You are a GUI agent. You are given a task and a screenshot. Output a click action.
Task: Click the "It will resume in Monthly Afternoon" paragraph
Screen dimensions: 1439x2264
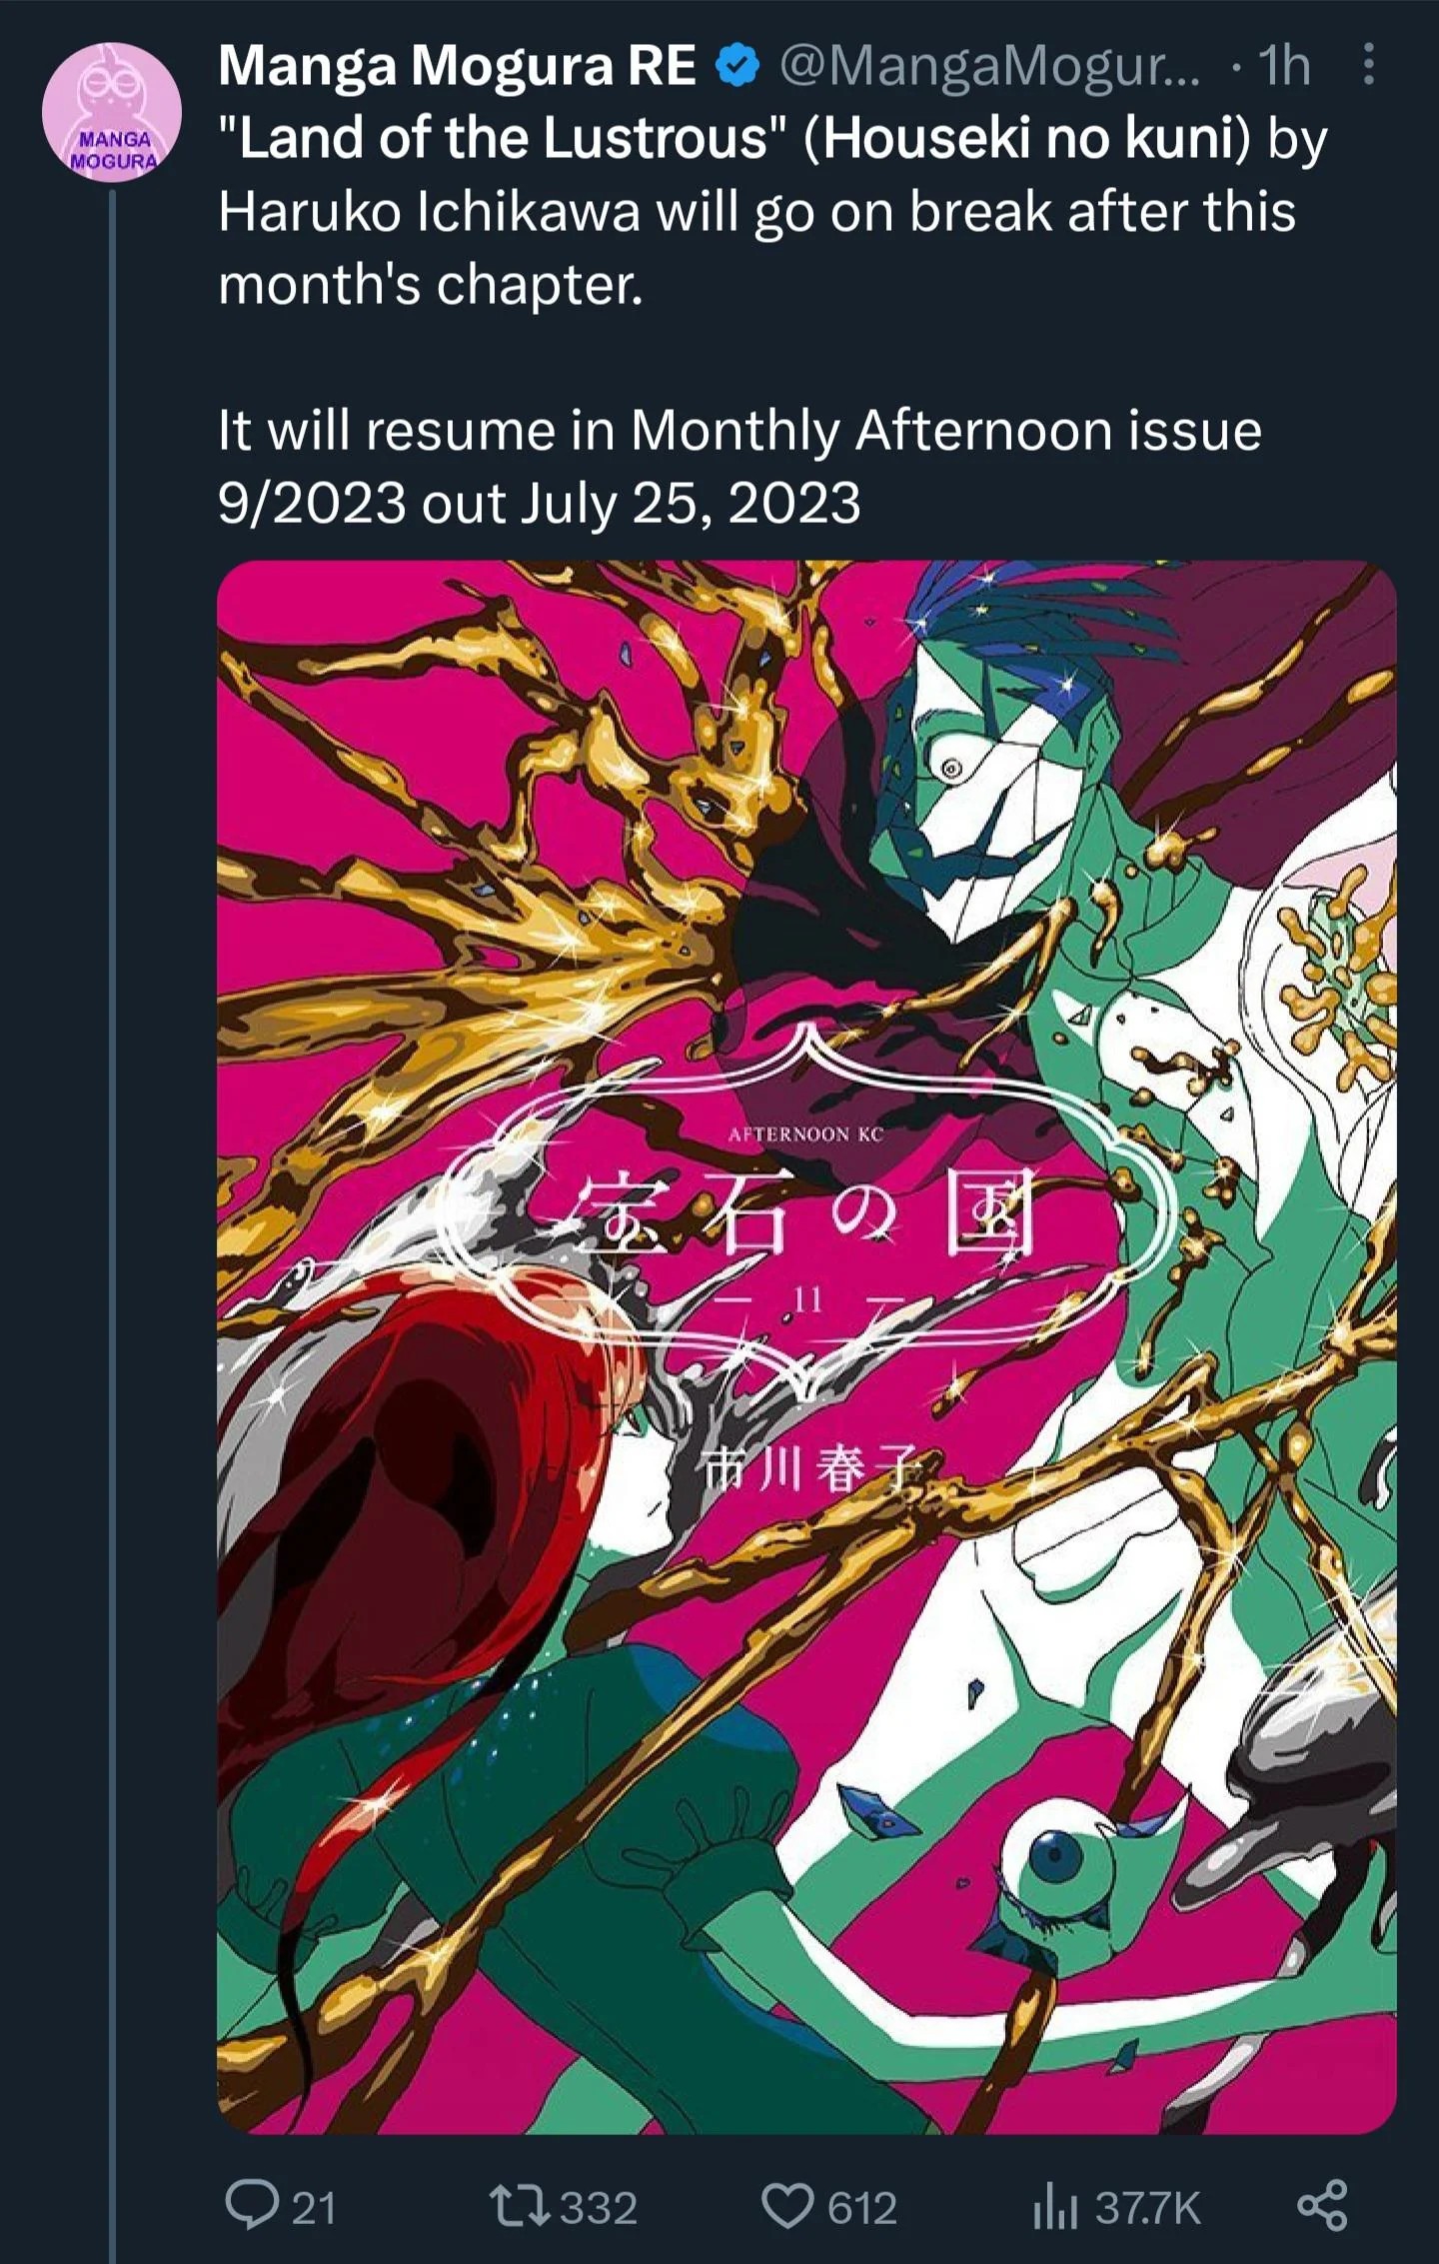click(x=739, y=466)
